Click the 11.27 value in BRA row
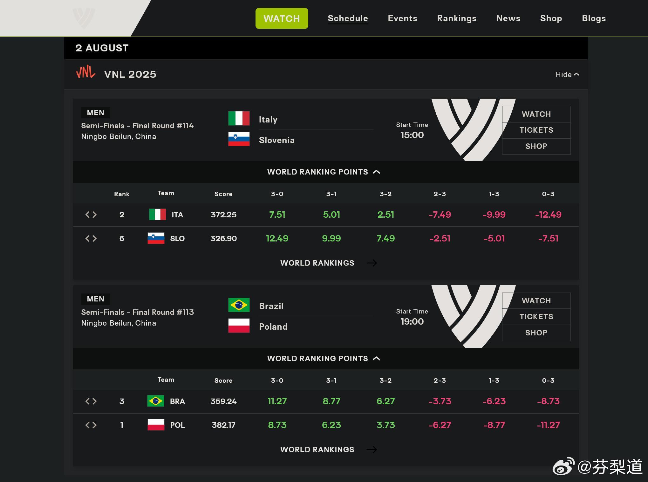Image resolution: width=648 pixels, height=482 pixels. [x=277, y=401]
